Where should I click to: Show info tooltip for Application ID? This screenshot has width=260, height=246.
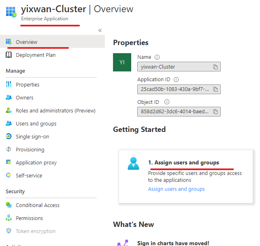176,80
